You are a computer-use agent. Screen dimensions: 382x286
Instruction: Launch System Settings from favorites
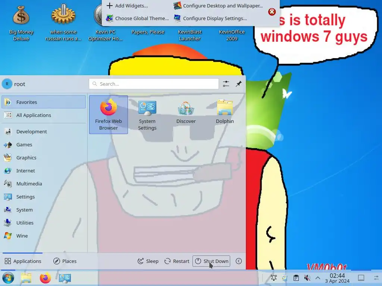147,115
